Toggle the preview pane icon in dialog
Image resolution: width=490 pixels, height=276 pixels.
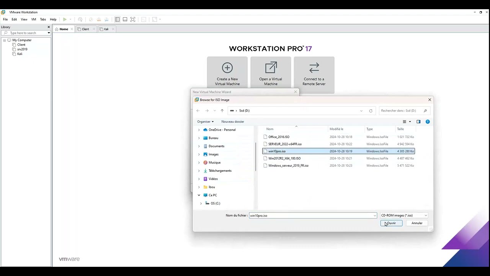418,122
